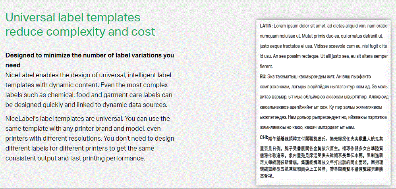Click the paragraph starting 'NiceLabel's label templates are universal'

pos(90,138)
